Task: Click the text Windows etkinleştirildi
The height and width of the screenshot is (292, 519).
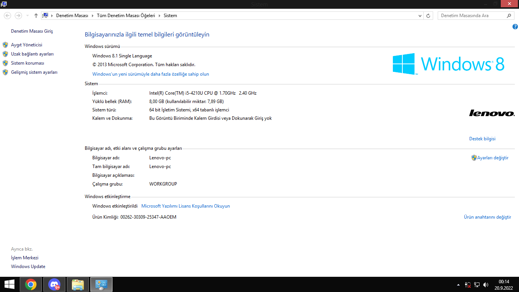Action: click(x=115, y=206)
